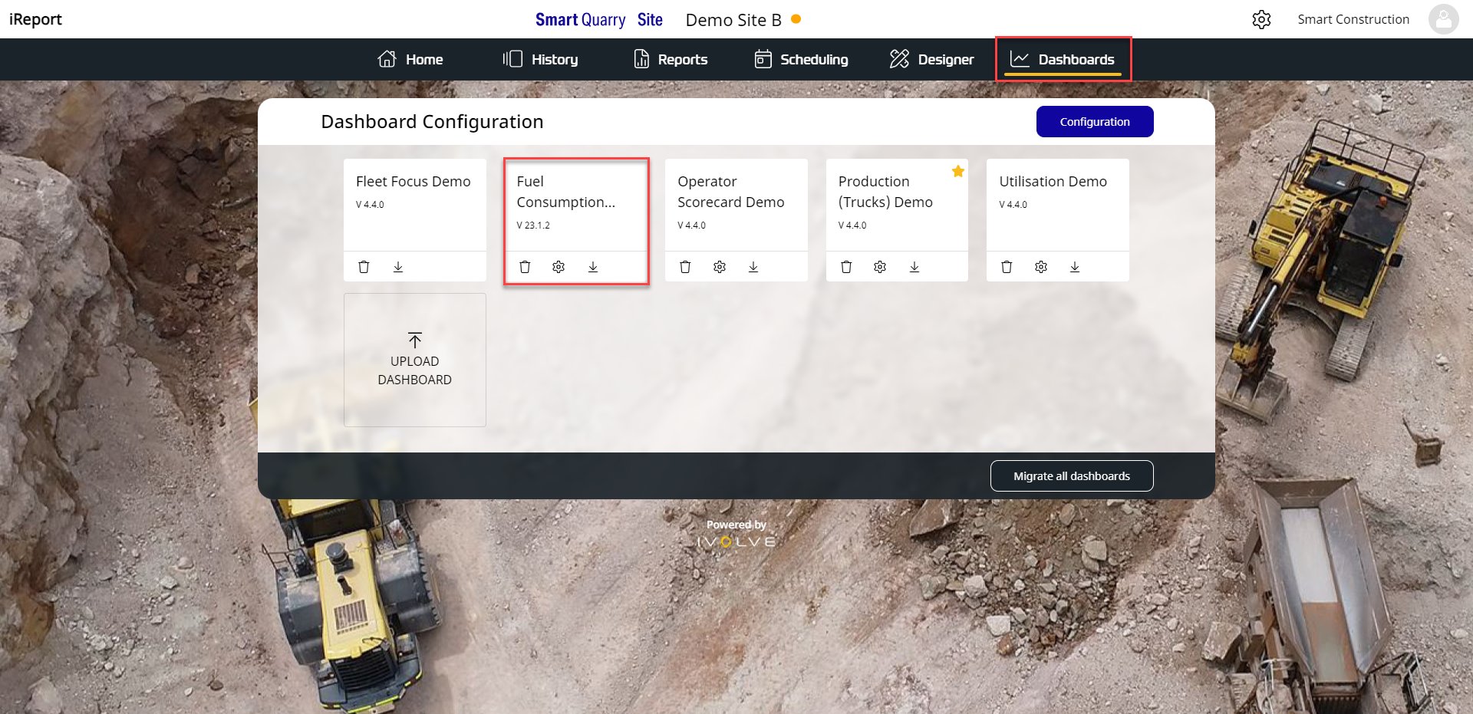Open settings for Production (Trucks) Demo
The width and height of the screenshot is (1473, 714).
[880, 267]
